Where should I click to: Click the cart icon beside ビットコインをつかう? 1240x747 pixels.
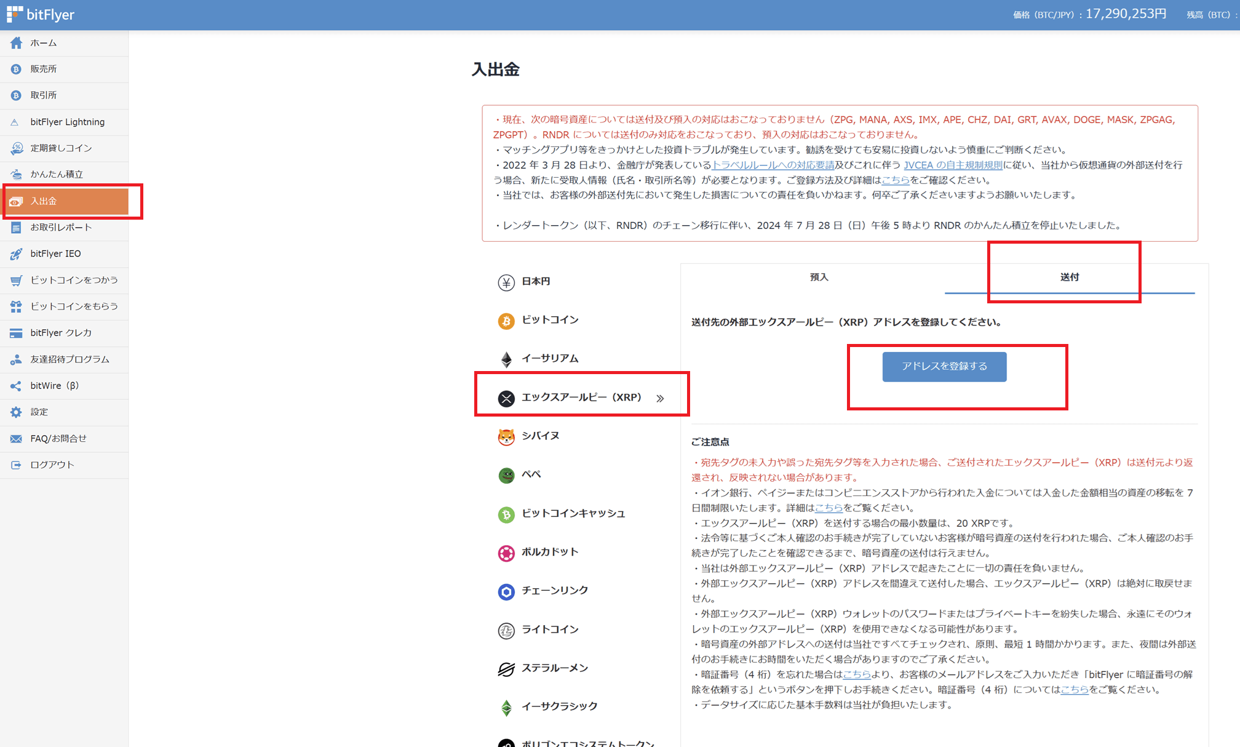[17, 280]
